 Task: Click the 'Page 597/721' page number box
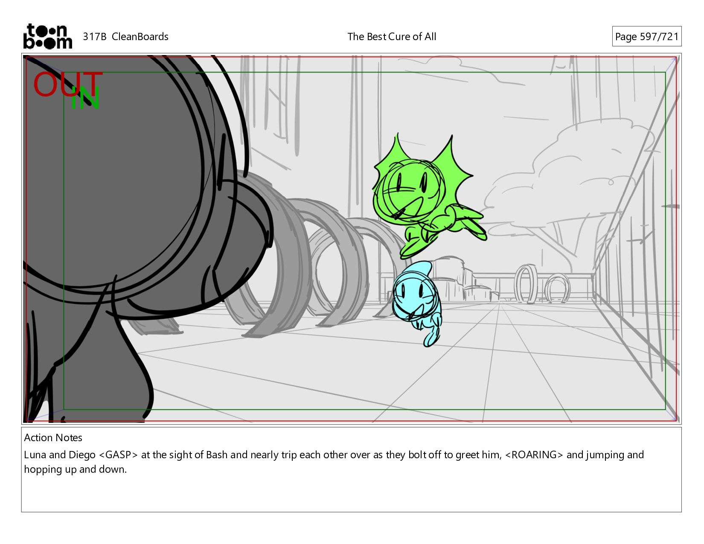[646, 37]
